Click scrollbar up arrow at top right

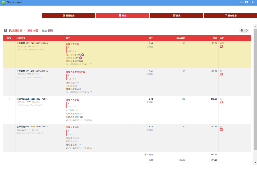(255, 26)
